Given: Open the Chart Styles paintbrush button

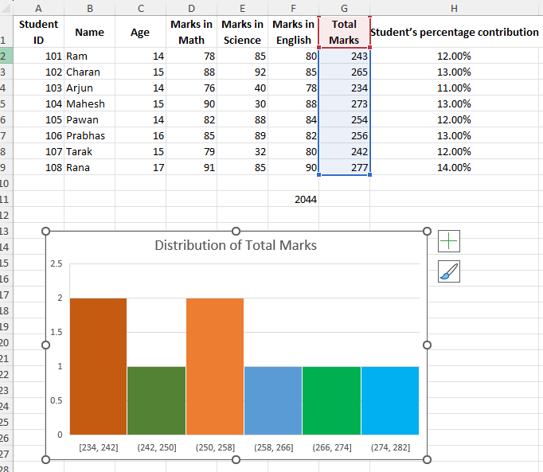Looking at the screenshot, I should (449, 272).
